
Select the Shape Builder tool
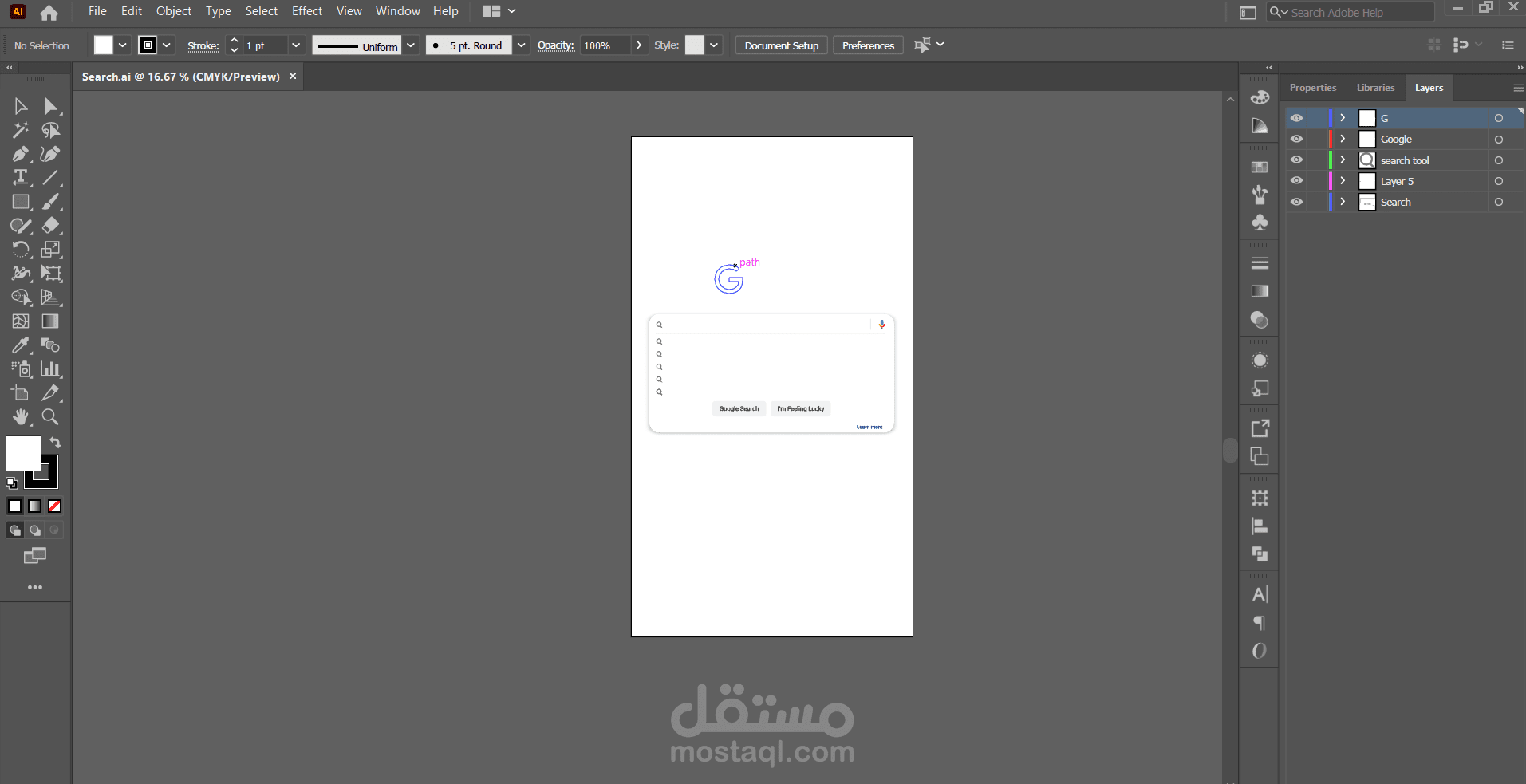tap(21, 297)
